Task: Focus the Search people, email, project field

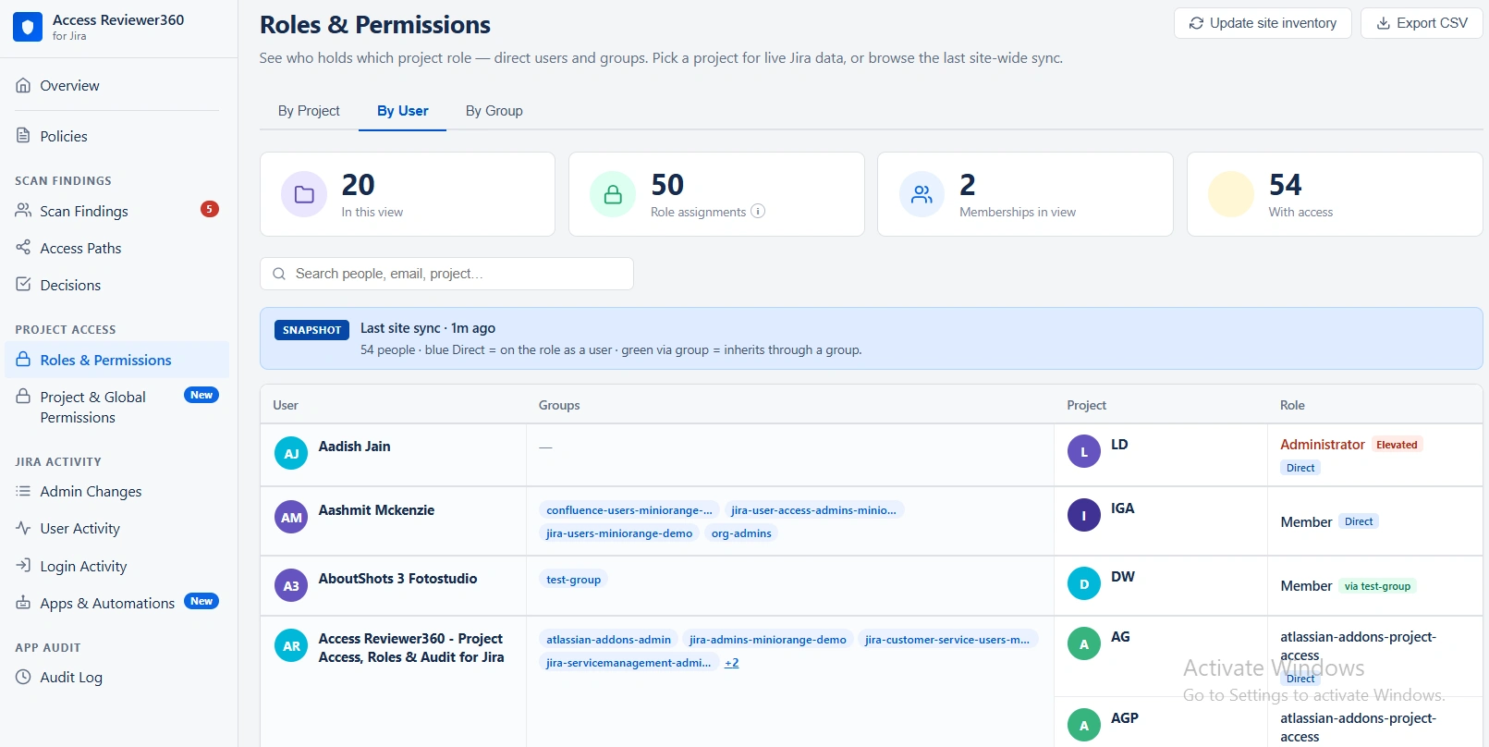Action: (x=446, y=274)
